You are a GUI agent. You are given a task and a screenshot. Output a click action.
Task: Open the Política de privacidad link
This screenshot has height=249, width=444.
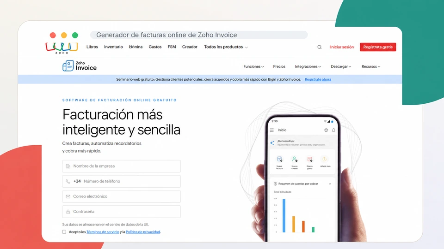point(143,232)
